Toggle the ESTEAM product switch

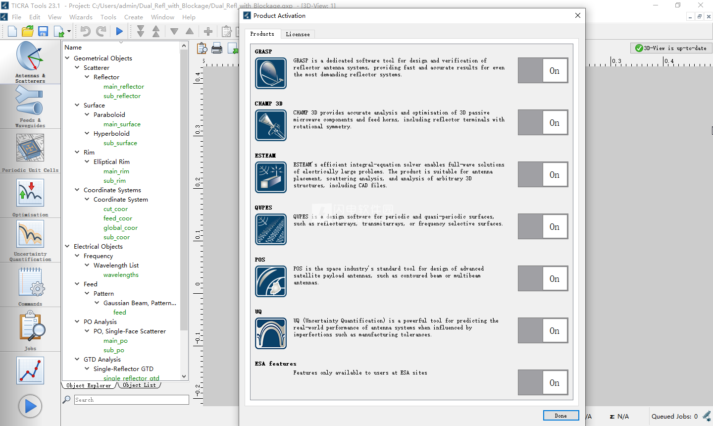(x=543, y=174)
